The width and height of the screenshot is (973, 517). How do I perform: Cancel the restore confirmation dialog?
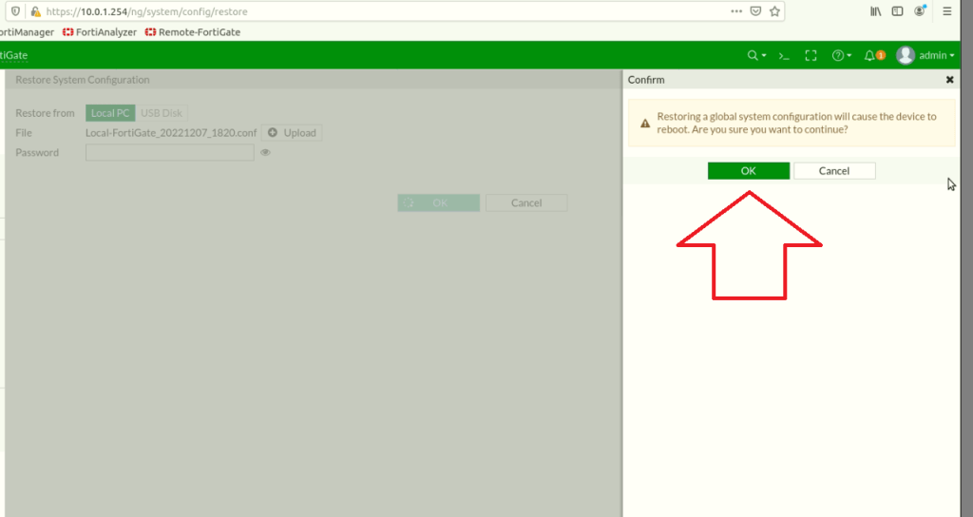(x=834, y=171)
